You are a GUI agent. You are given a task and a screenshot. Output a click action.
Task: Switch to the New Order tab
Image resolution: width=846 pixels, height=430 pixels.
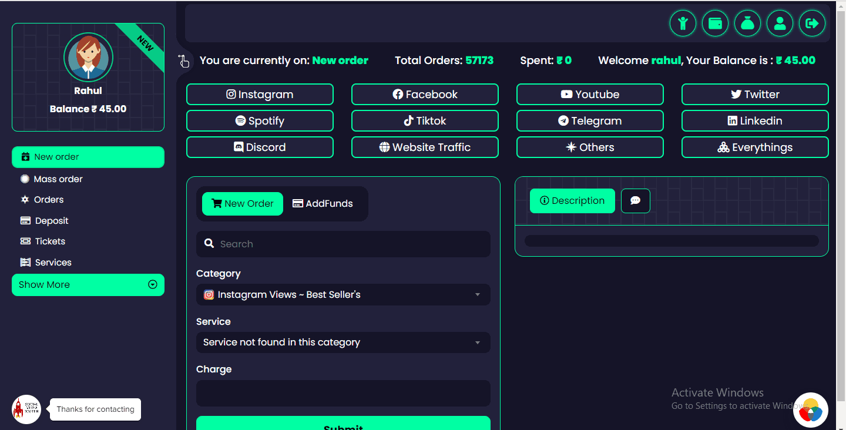click(x=243, y=204)
